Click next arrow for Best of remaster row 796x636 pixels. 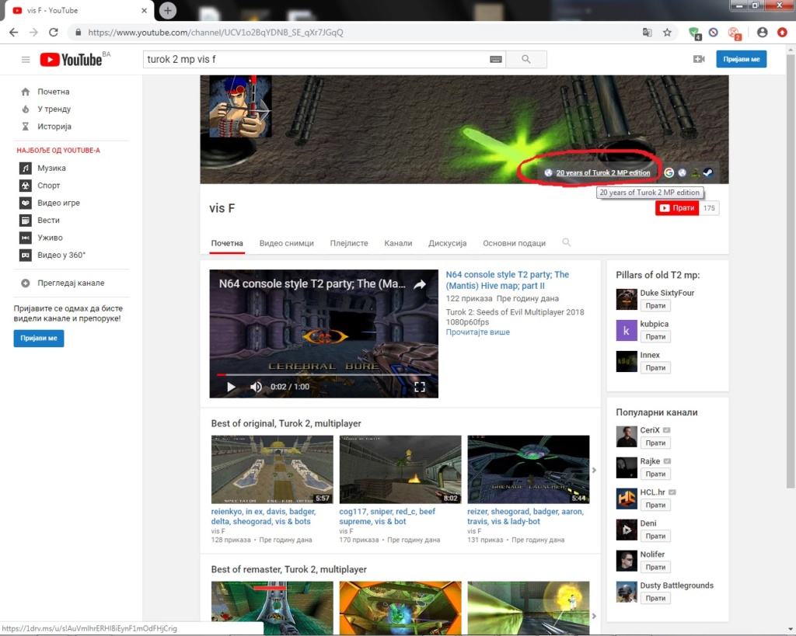coord(594,617)
